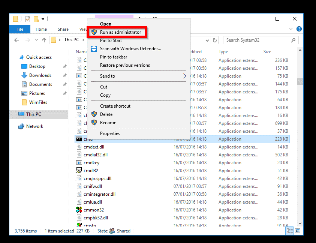Select Pin to Start option
The height and width of the screenshot is (243, 316).
(111, 40)
